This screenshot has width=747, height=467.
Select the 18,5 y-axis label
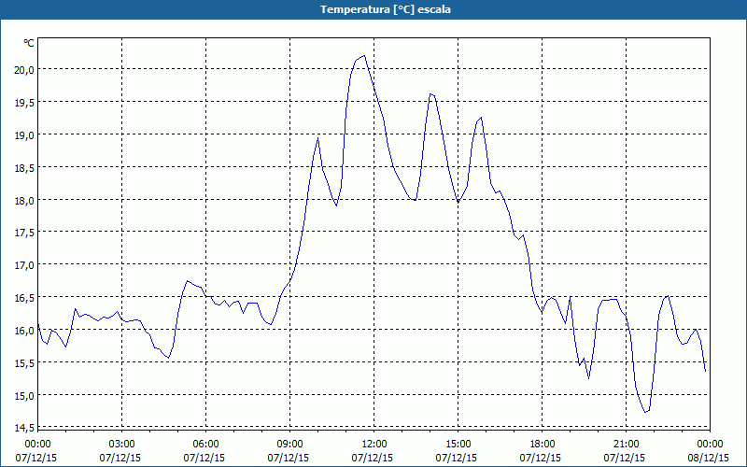coord(25,167)
